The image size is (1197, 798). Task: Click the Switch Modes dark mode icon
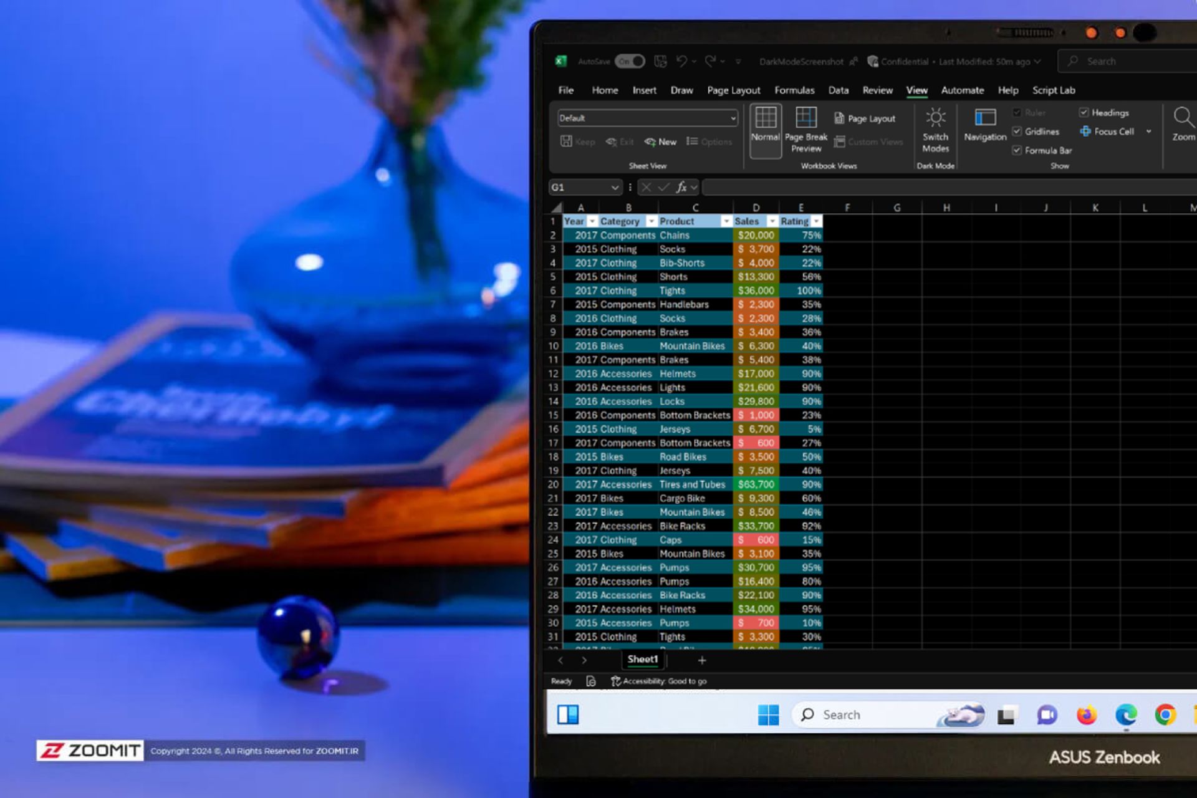(935, 118)
